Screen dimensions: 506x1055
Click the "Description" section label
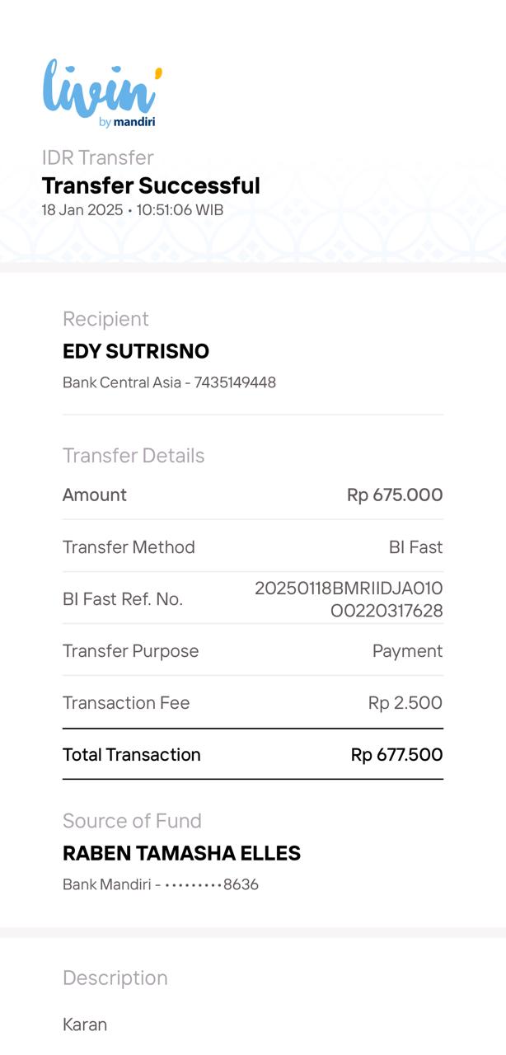click(115, 978)
